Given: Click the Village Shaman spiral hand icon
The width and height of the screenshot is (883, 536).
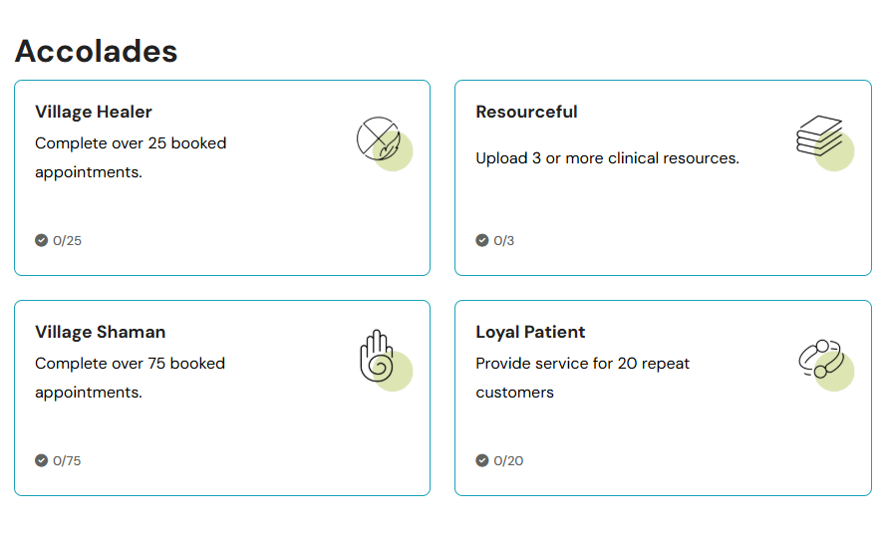Looking at the screenshot, I should [381, 360].
